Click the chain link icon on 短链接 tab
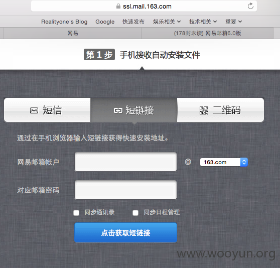 (x=118, y=110)
